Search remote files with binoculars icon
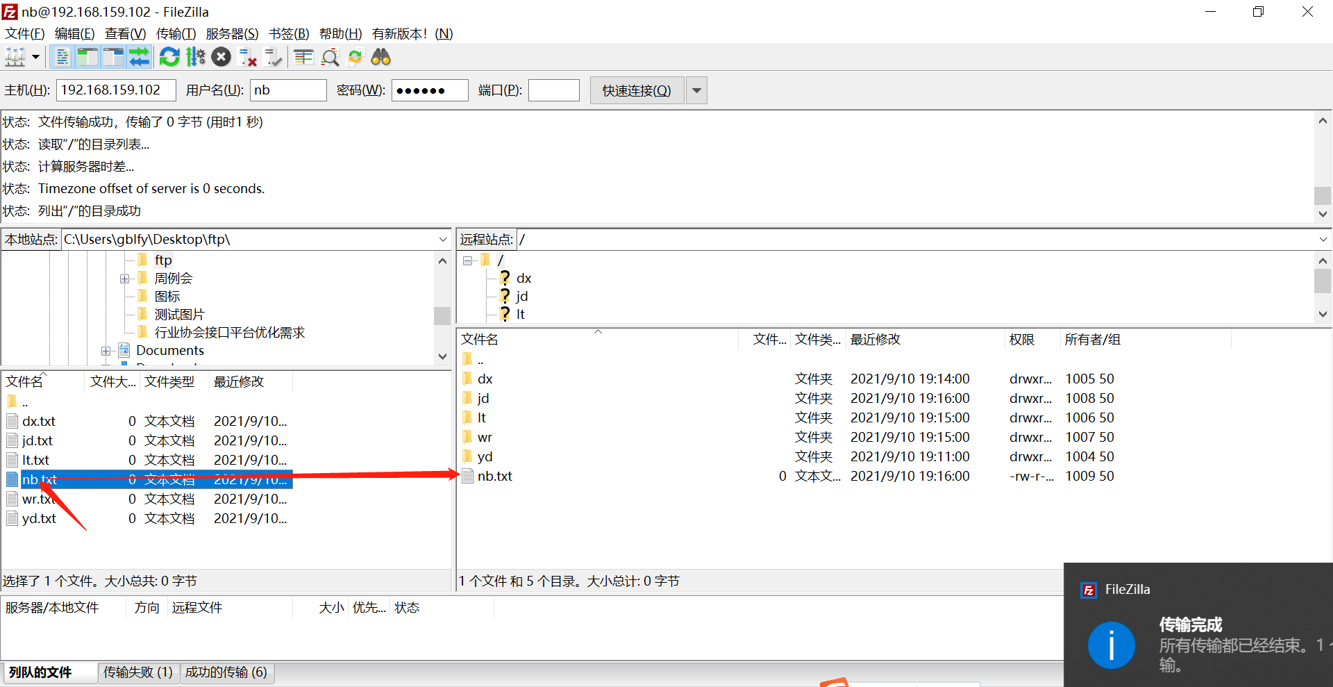This screenshot has height=687, width=1333. click(x=380, y=57)
